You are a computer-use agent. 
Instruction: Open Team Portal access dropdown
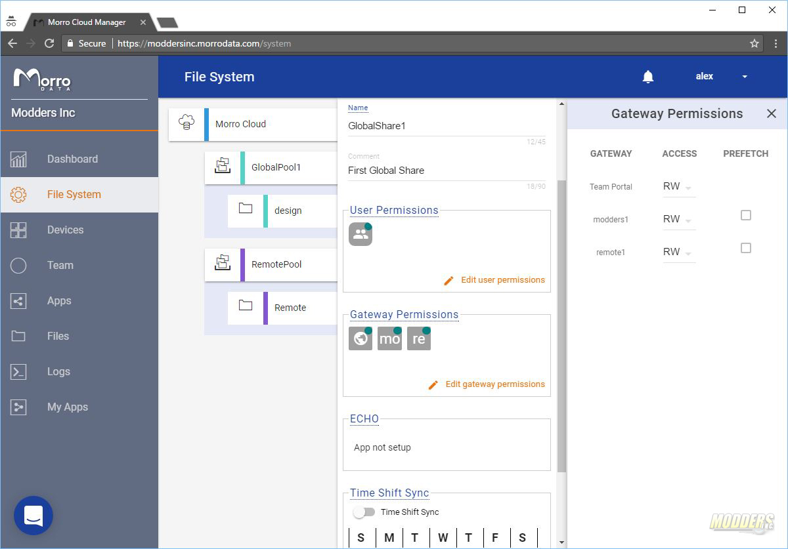point(678,187)
